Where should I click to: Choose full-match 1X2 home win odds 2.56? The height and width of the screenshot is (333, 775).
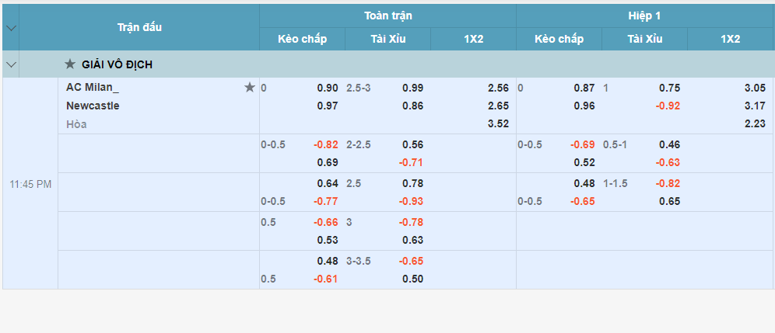(498, 88)
